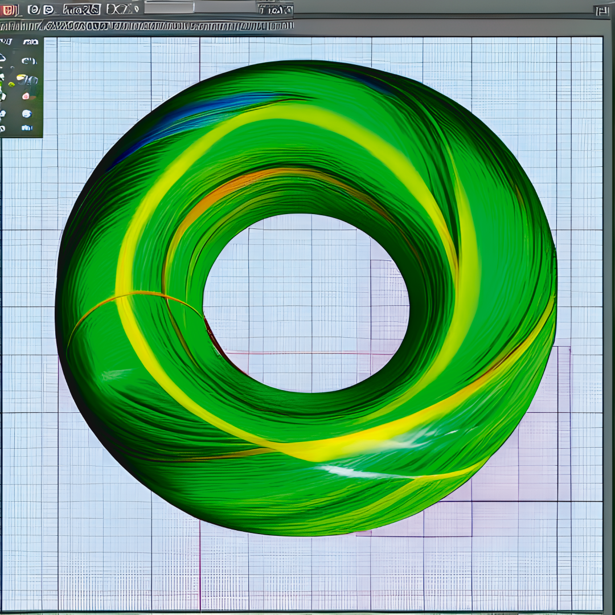Select the yellow-tipped icon in the tool palette

click(x=27, y=80)
